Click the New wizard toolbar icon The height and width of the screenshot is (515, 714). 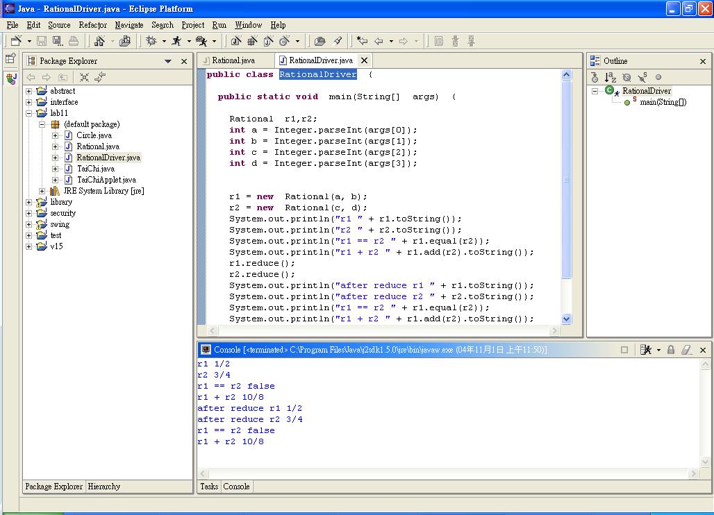tap(17, 41)
